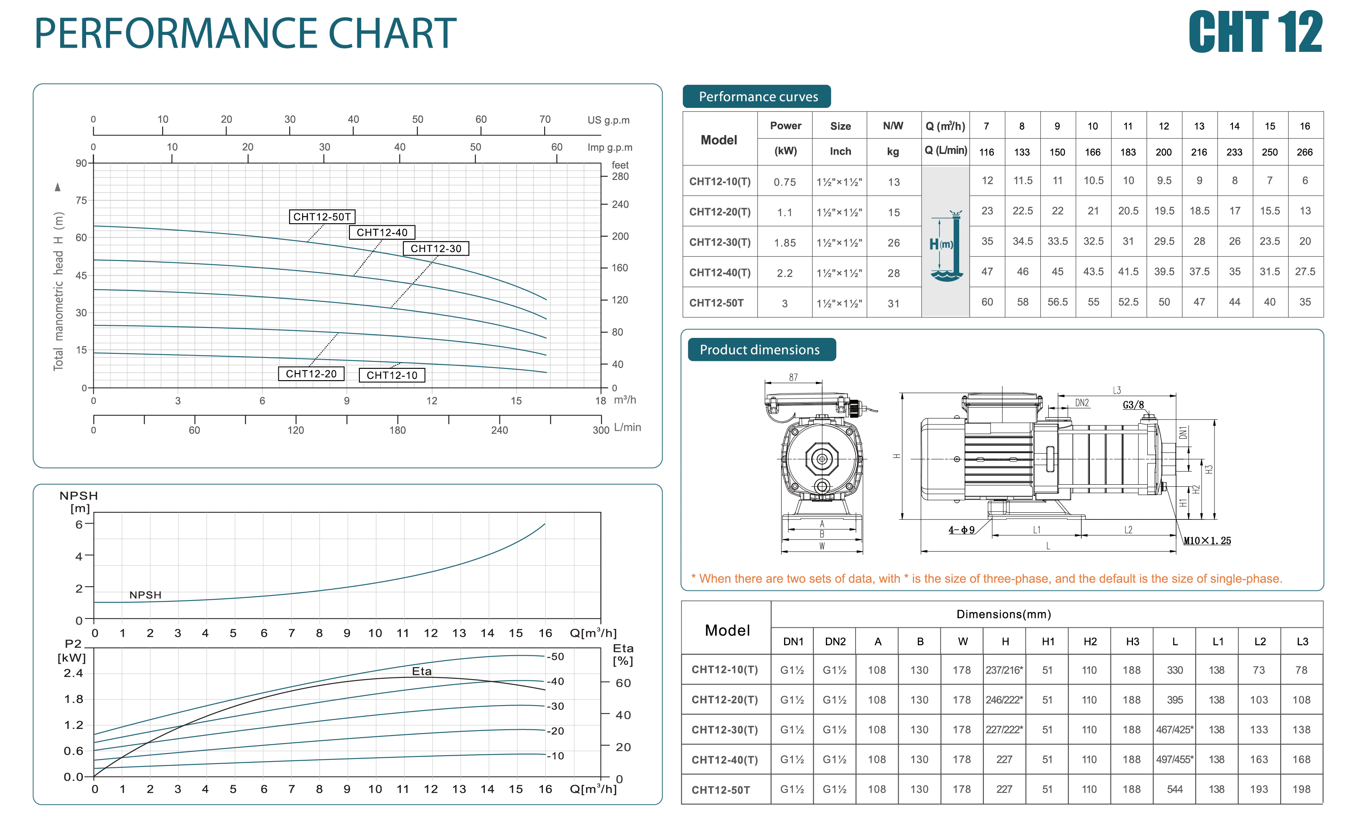Click the CHT12-30 curve label

pos(436,248)
